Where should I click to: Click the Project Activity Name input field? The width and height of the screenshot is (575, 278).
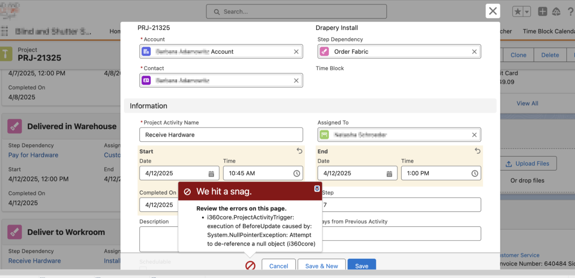click(221, 135)
